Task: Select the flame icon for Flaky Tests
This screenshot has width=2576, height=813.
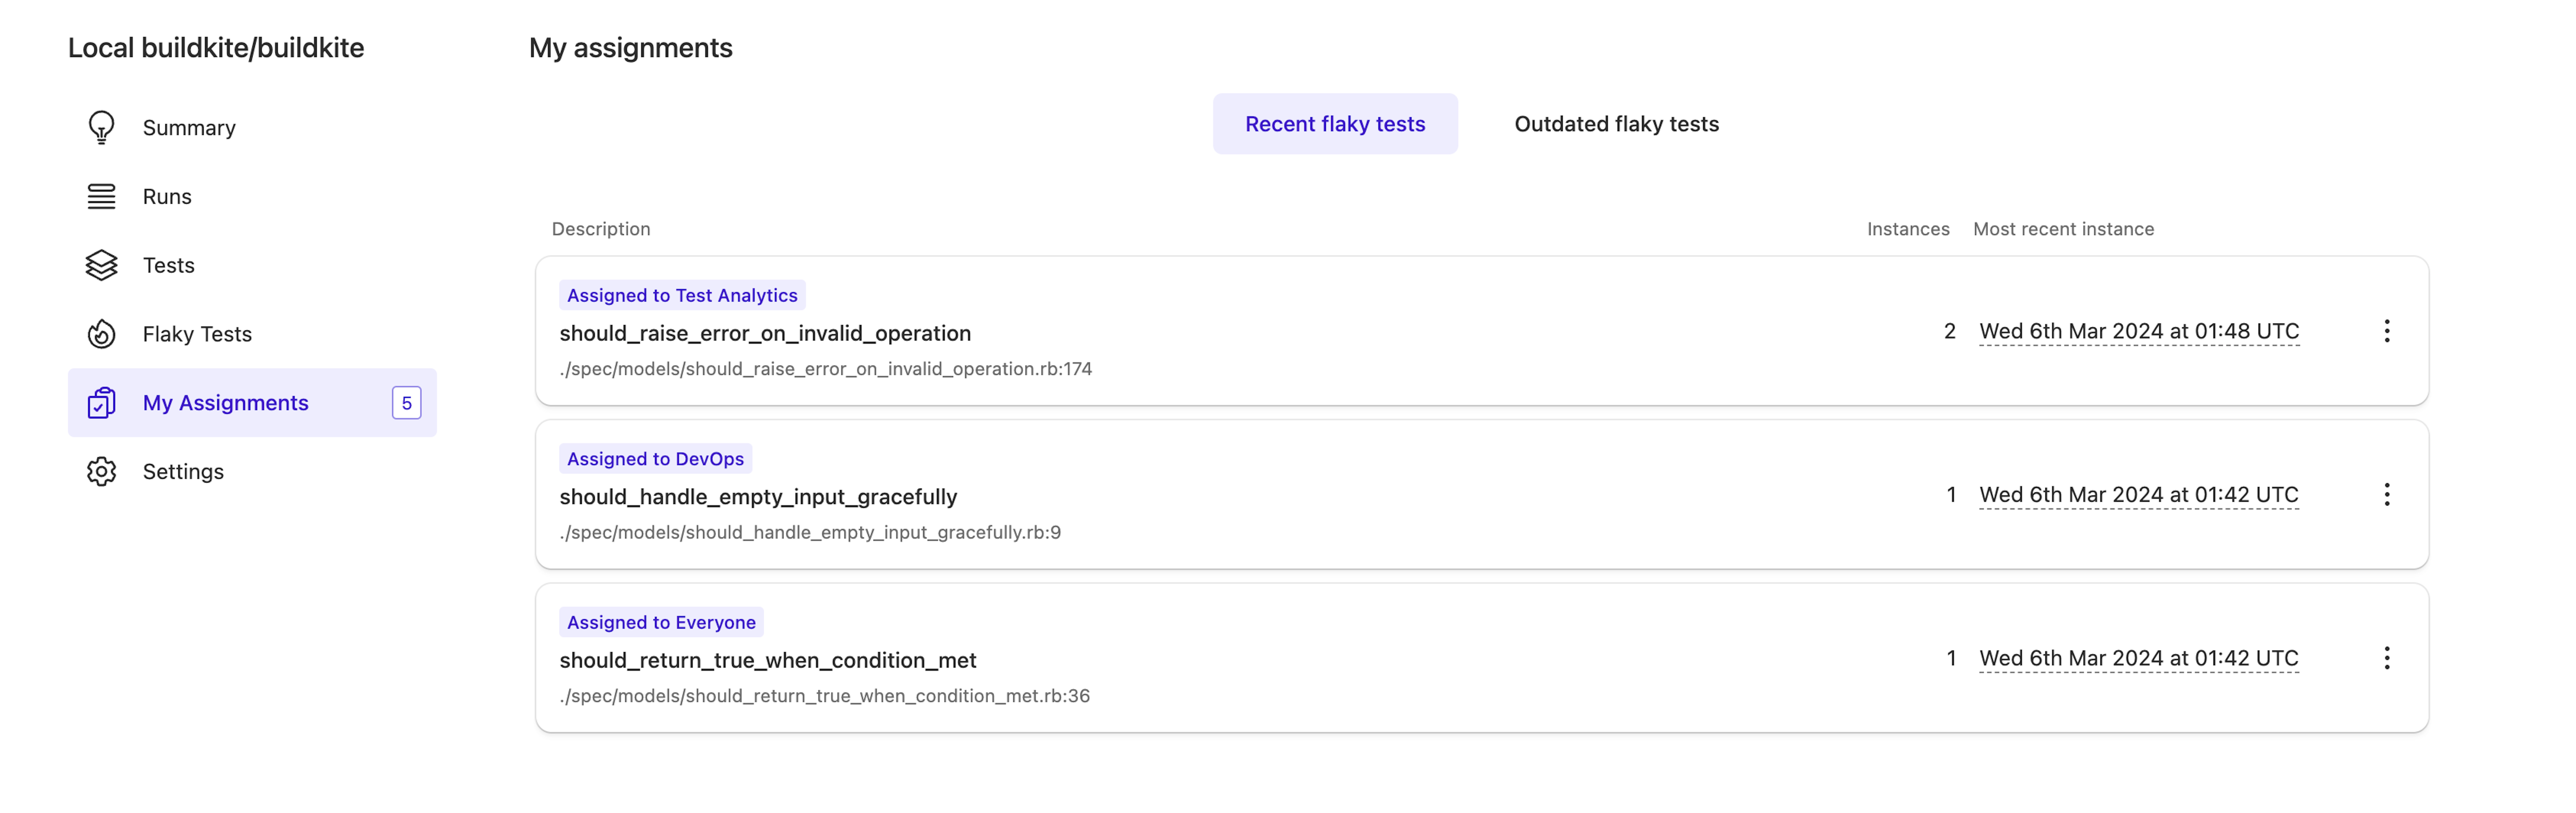Action: 101,334
